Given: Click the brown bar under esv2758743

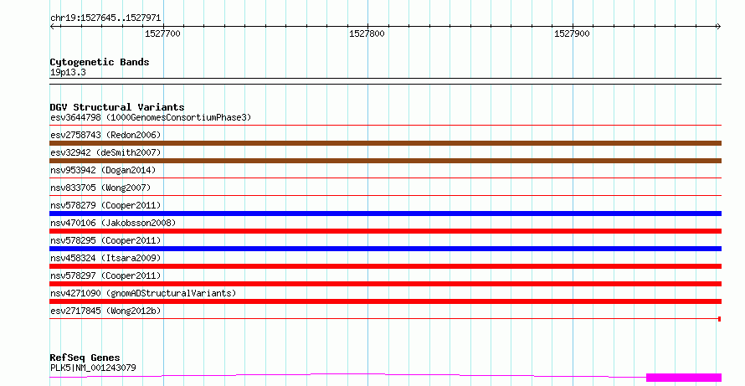Looking at the screenshot, I should point(385,143).
